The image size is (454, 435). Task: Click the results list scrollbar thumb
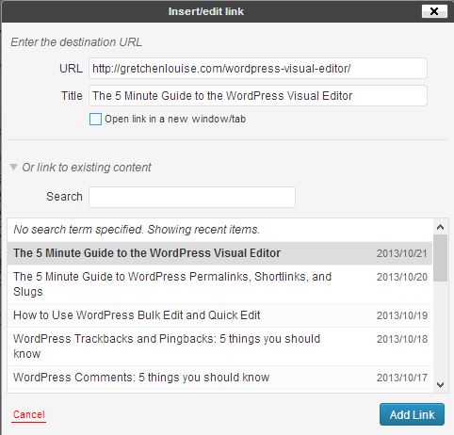[x=440, y=258]
